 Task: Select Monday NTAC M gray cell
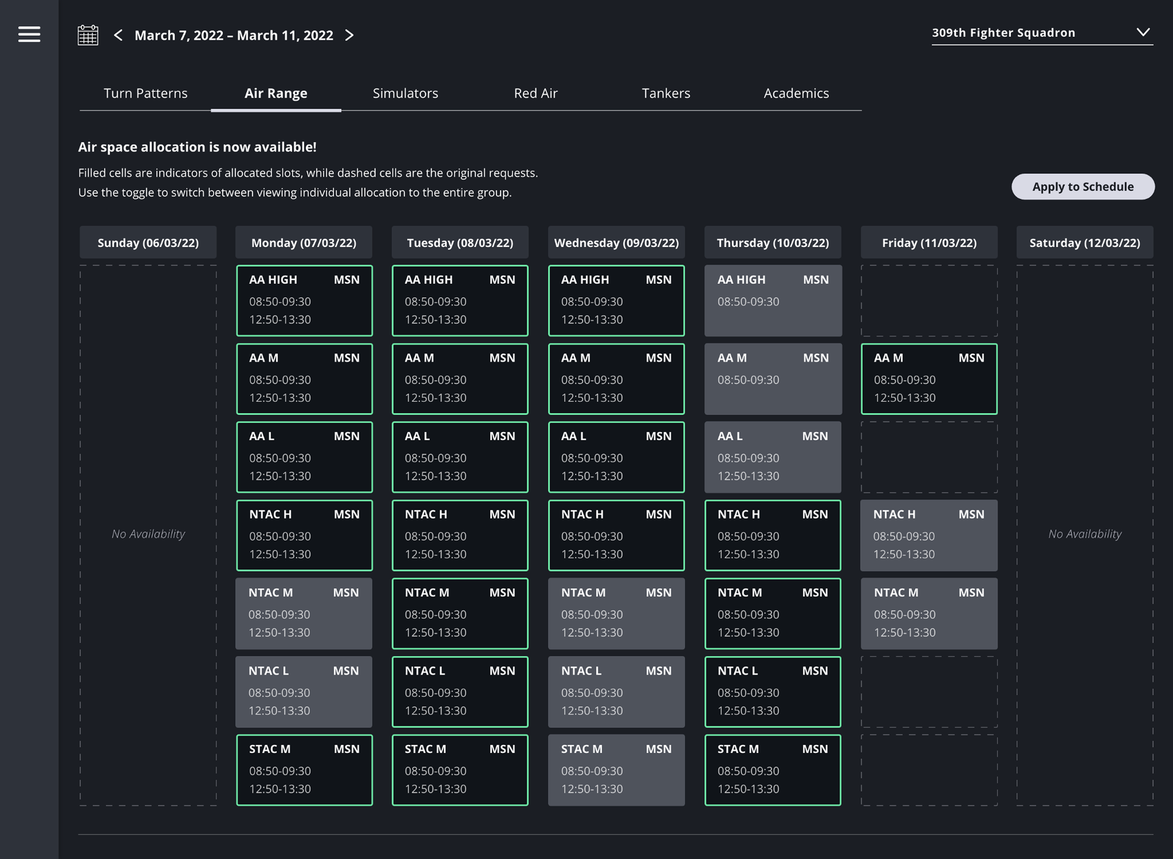(x=304, y=614)
